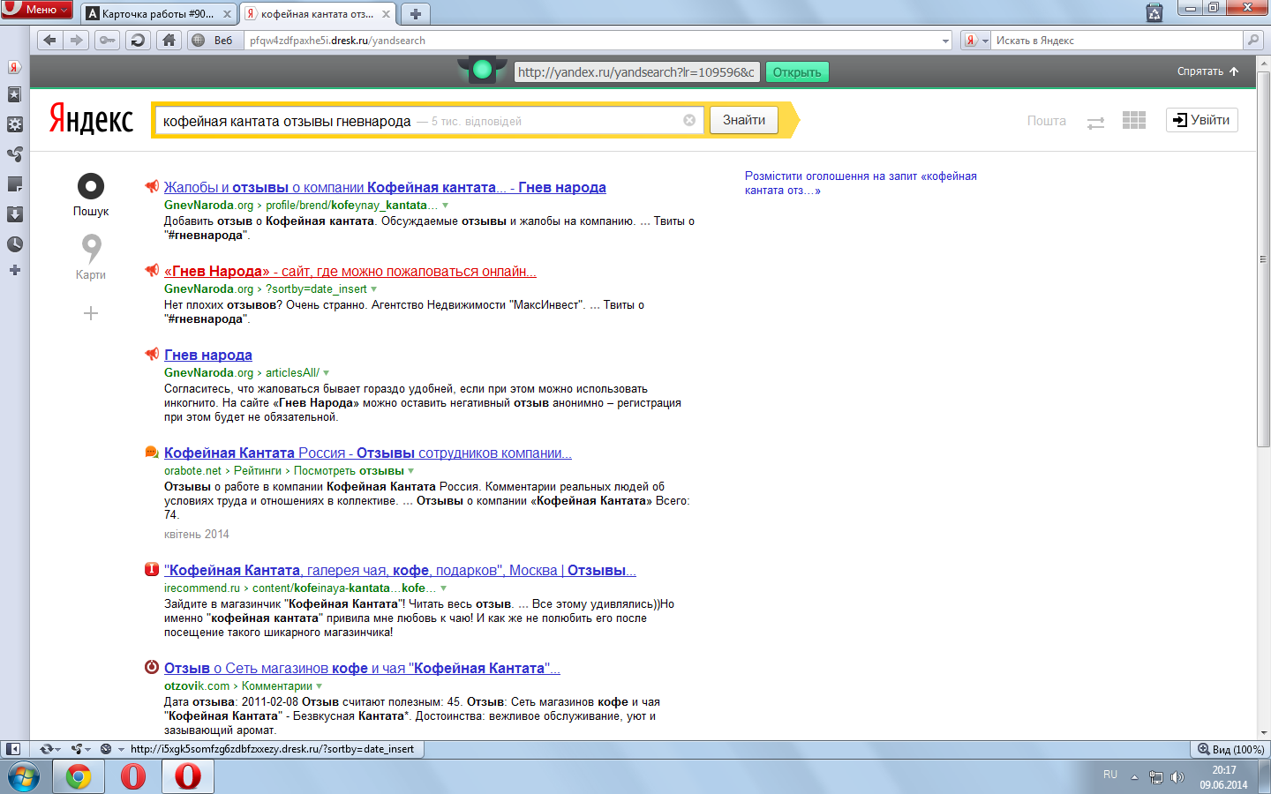
Task: Add a panel with sidebar plus icon
Action: tap(14, 270)
